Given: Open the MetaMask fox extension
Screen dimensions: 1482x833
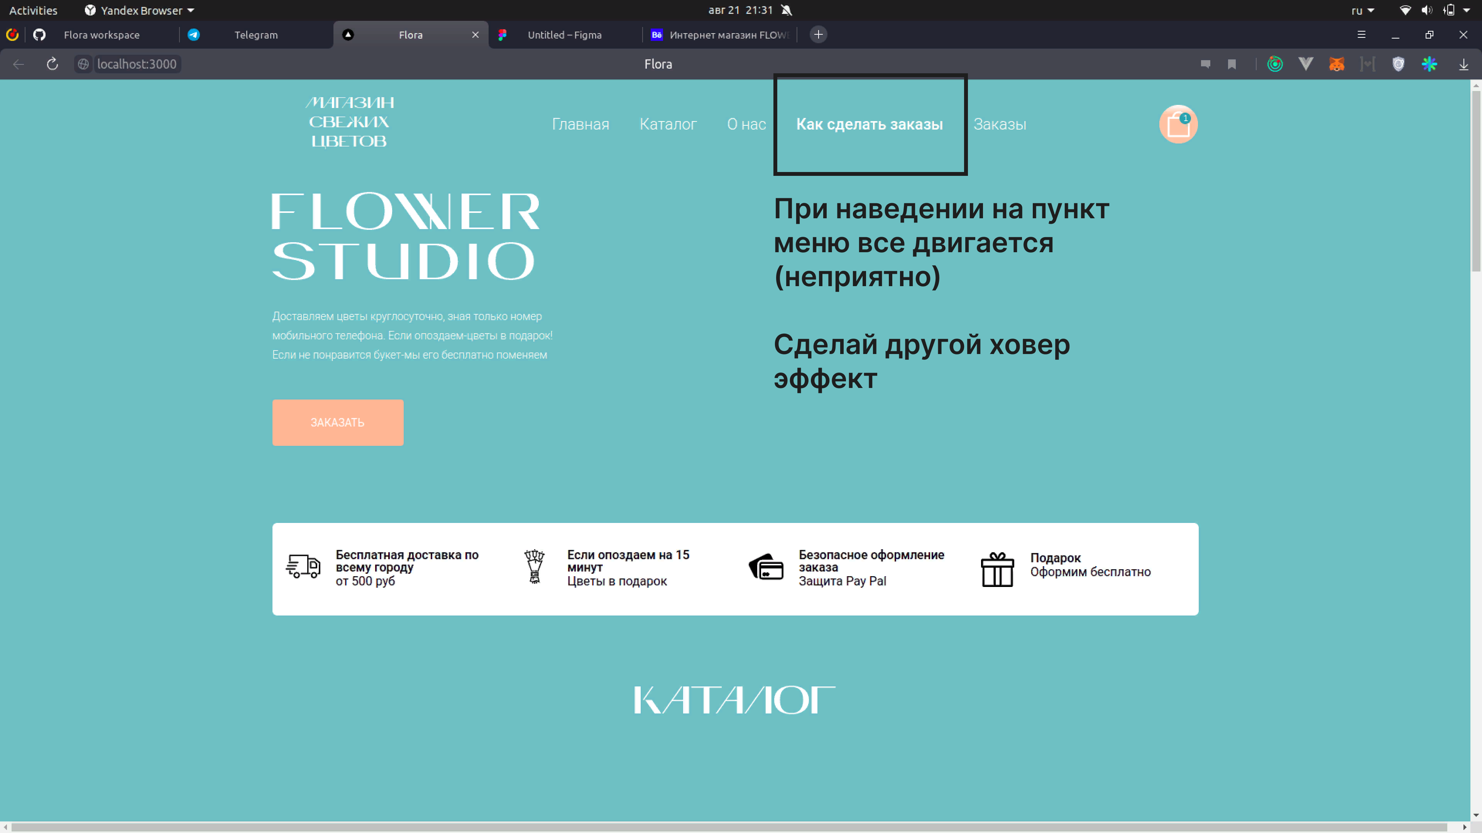Looking at the screenshot, I should click(x=1337, y=64).
